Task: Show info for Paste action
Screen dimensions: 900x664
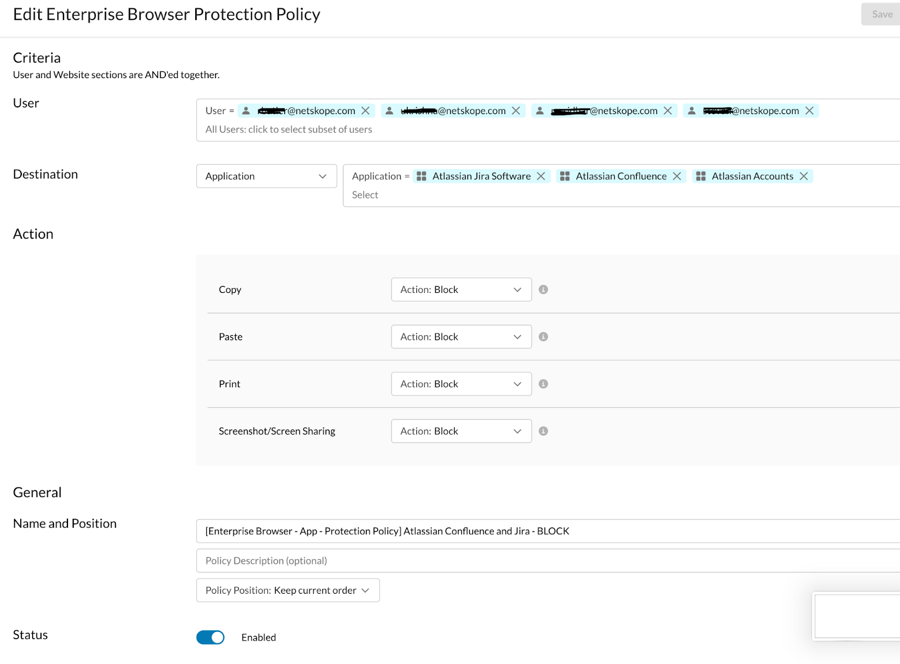Action: 543,337
